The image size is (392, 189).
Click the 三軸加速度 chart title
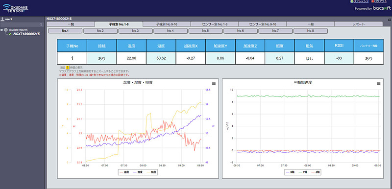[303, 83]
